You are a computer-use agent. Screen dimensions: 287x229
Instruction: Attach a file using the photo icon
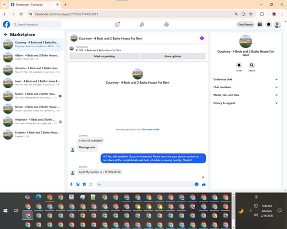tap(77, 184)
